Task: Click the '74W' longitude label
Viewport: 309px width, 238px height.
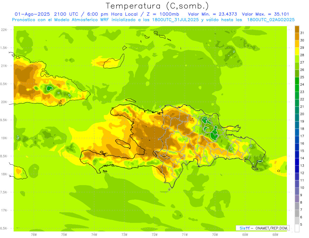Action: tap(94, 234)
